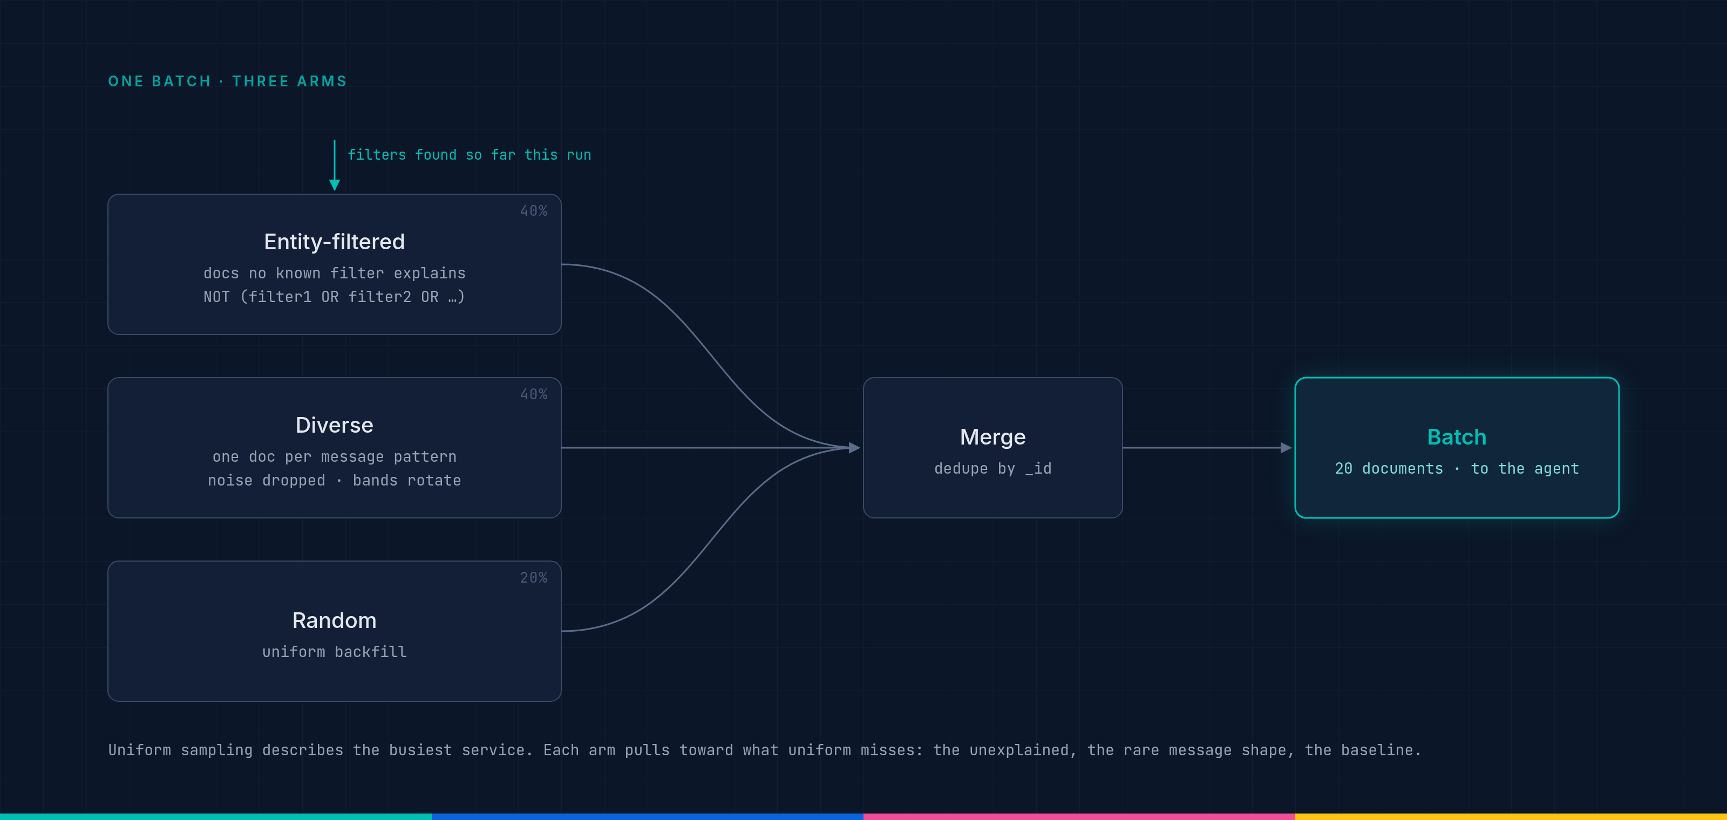This screenshot has height=820, width=1727.
Task: Click the 40% label in Diverse box
Action: 534,394
